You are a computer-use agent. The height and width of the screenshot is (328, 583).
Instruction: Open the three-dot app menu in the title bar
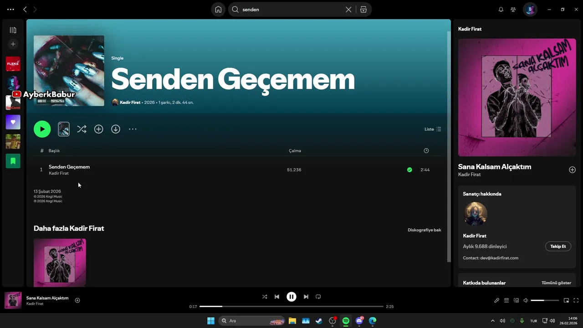pos(10,10)
